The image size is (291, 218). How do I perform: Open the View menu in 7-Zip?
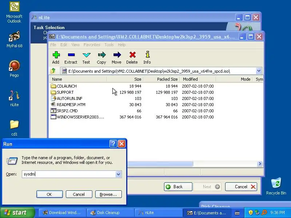coord(75,45)
